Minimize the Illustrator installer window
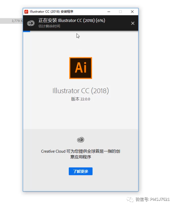This screenshot has height=207, width=175. tap(109, 11)
